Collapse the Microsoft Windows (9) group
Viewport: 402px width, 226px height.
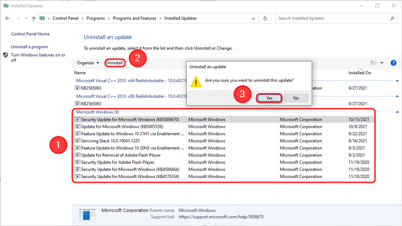(397, 112)
